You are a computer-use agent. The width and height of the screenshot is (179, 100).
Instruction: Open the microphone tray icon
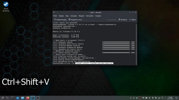coord(156,98)
